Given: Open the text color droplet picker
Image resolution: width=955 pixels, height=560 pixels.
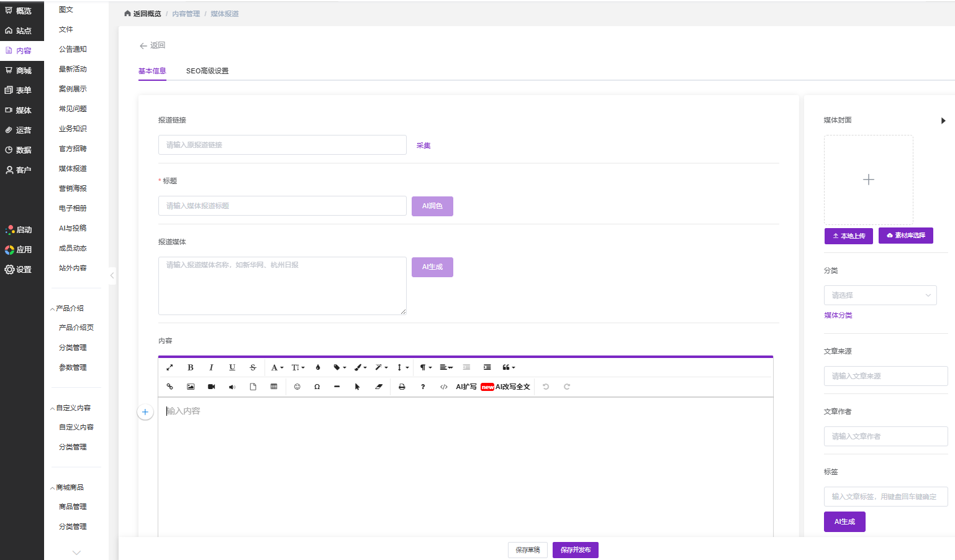Looking at the screenshot, I should click(318, 367).
